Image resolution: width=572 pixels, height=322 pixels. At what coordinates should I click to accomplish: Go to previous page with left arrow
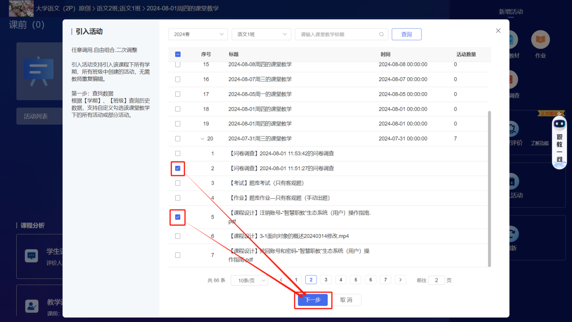point(281,280)
